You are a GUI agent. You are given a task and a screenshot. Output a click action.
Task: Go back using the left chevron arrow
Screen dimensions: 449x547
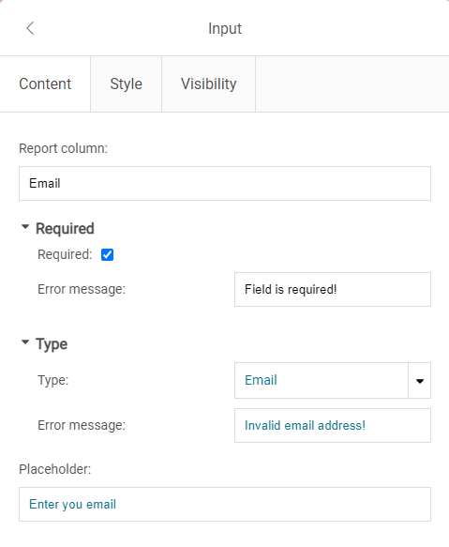click(x=30, y=28)
